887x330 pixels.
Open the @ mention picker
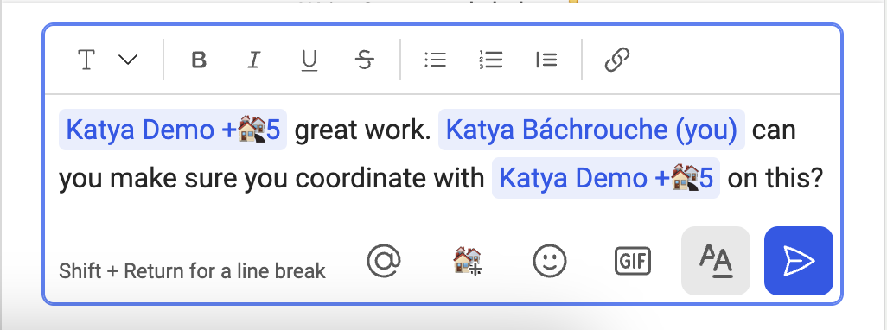tap(384, 261)
